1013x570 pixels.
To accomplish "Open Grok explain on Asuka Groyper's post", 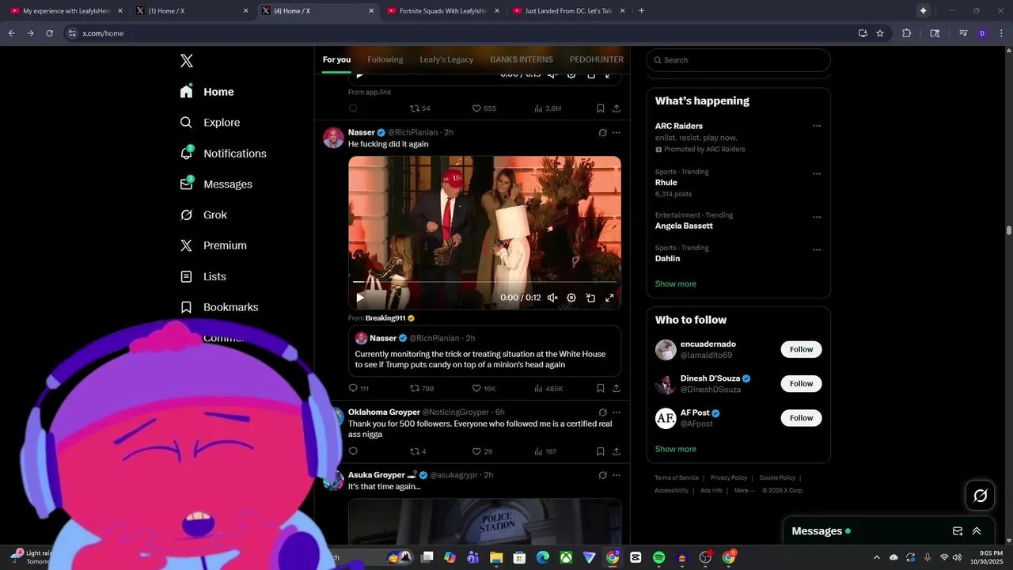I will click(603, 475).
